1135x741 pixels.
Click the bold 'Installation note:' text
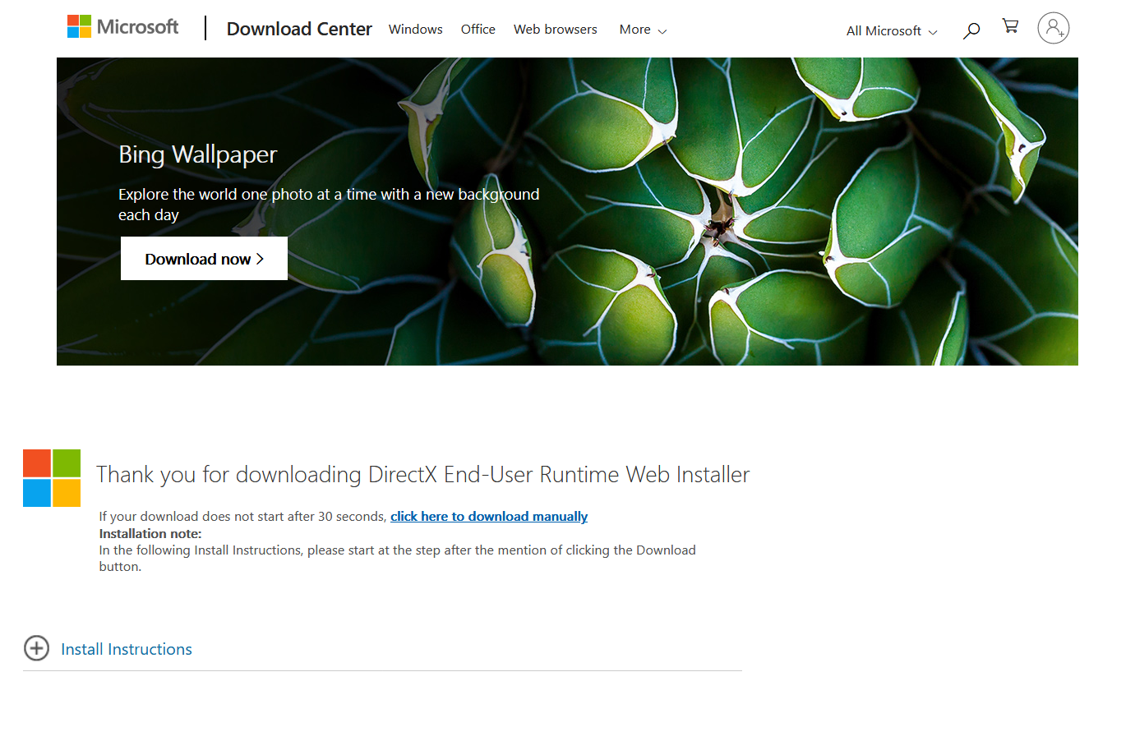click(x=150, y=533)
